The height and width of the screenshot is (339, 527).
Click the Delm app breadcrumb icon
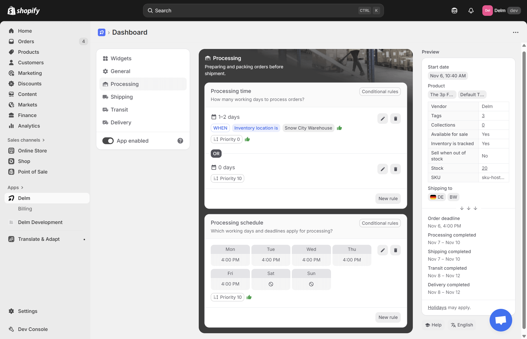[x=101, y=32]
